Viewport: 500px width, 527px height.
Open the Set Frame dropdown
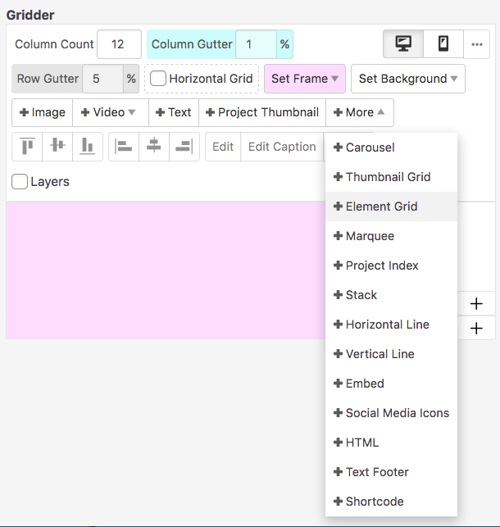click(305, 79)
